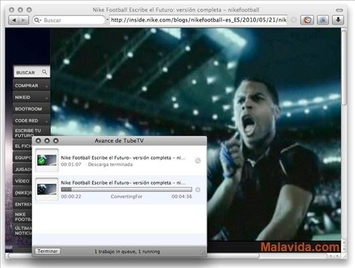Expand the NIKEID menu arrow

click(x=46, y=98)
